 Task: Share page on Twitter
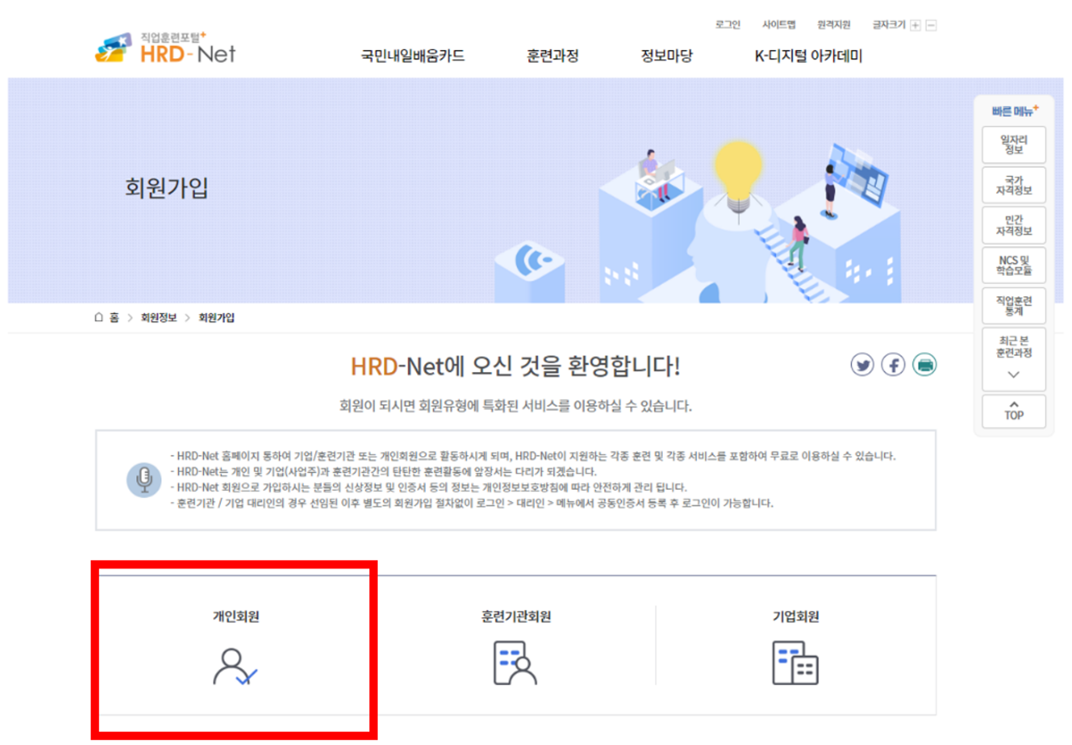coord(862,365)
